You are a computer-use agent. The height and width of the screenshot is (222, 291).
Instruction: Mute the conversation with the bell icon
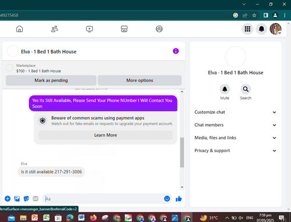(x=225, y=89)
